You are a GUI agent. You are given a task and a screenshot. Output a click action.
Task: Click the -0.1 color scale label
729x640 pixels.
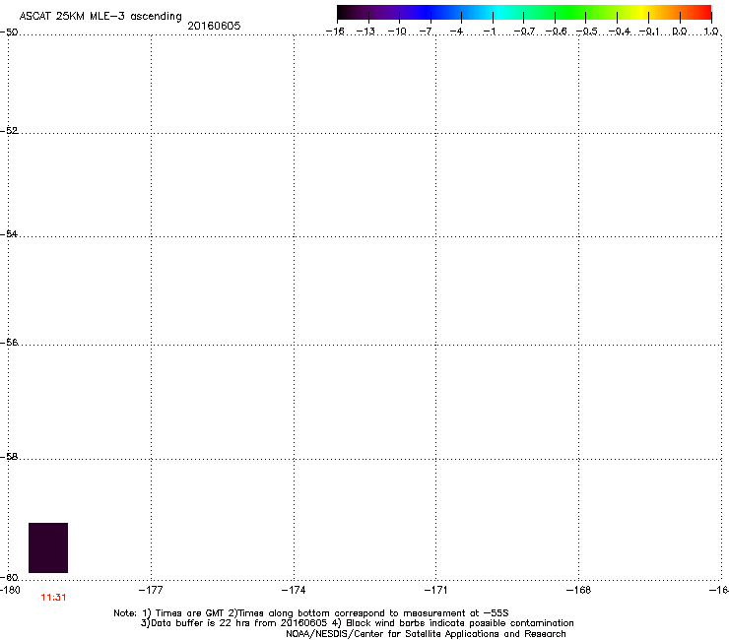point(649,32)
